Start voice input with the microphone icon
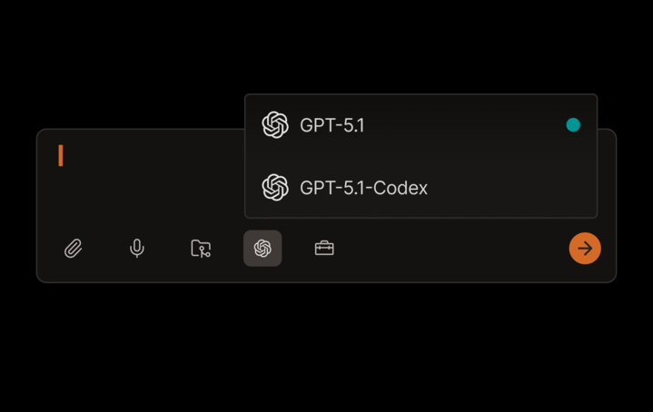 pos(136,249)
